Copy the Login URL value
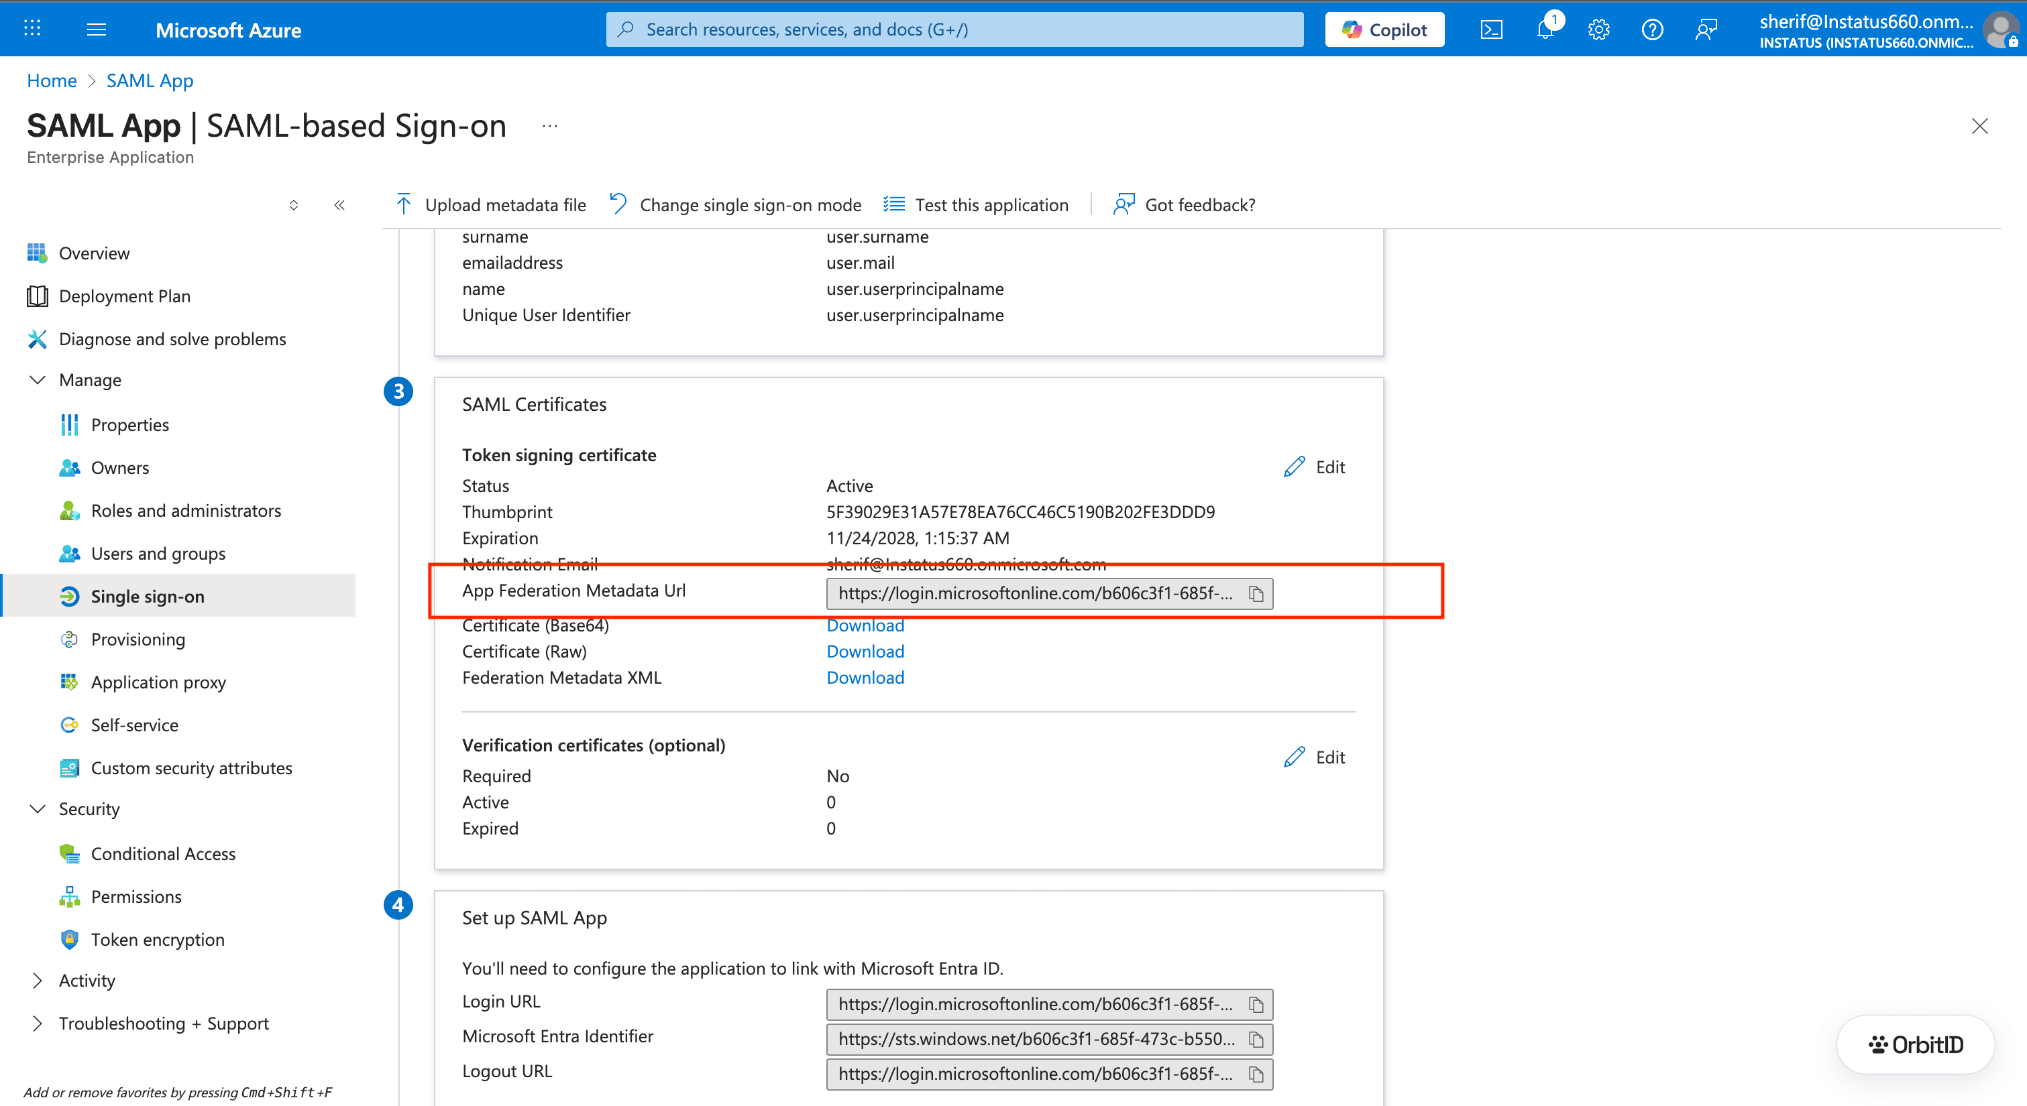Viewport: 2027px width, 1106px height. pos(1256,1005)
